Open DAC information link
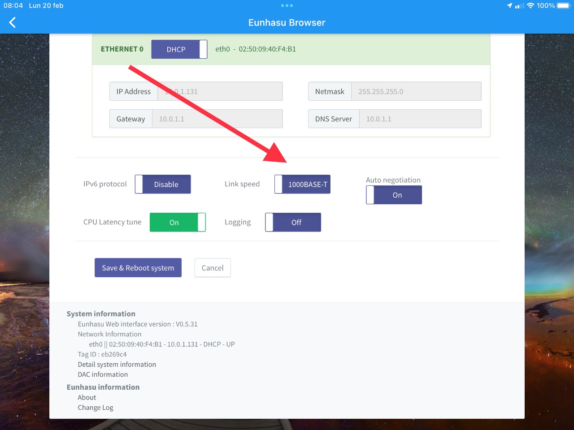The height and width of the screenshot is (430, 574). tap(103, 374)
